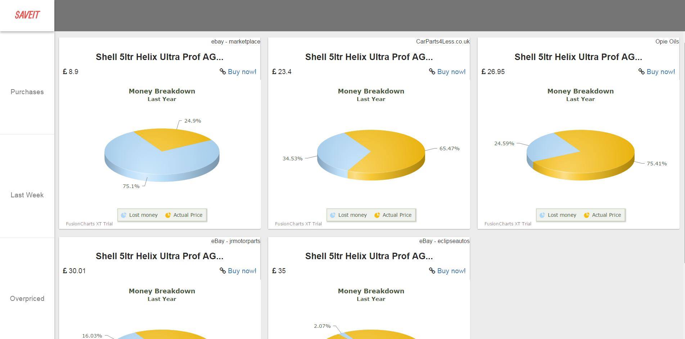This screenshot has width=685, height=339.
Task: Click link icon on CarParts4Less card
Action: (432, 72)
